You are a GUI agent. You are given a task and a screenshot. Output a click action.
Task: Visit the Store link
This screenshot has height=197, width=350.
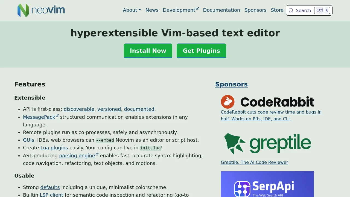click(277, 10)
